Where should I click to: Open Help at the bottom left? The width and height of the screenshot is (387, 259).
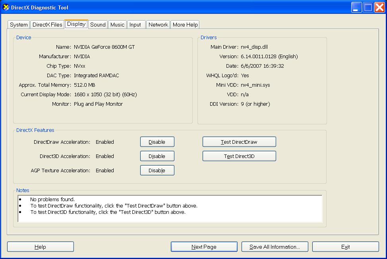[41, 247]
